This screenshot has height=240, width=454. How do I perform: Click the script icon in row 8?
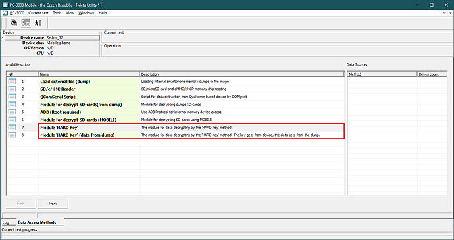coord(12,135)
